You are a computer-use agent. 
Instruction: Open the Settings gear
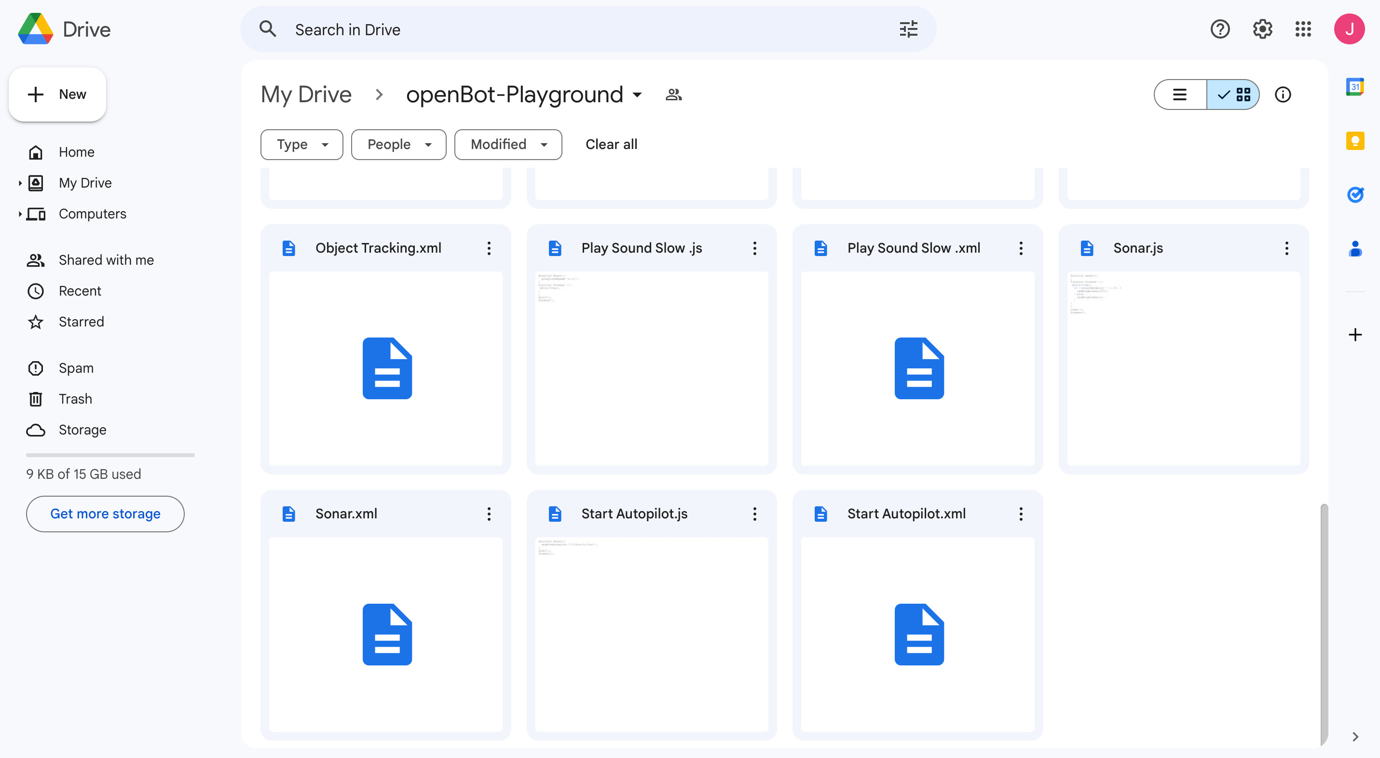tap(1262, 29)
